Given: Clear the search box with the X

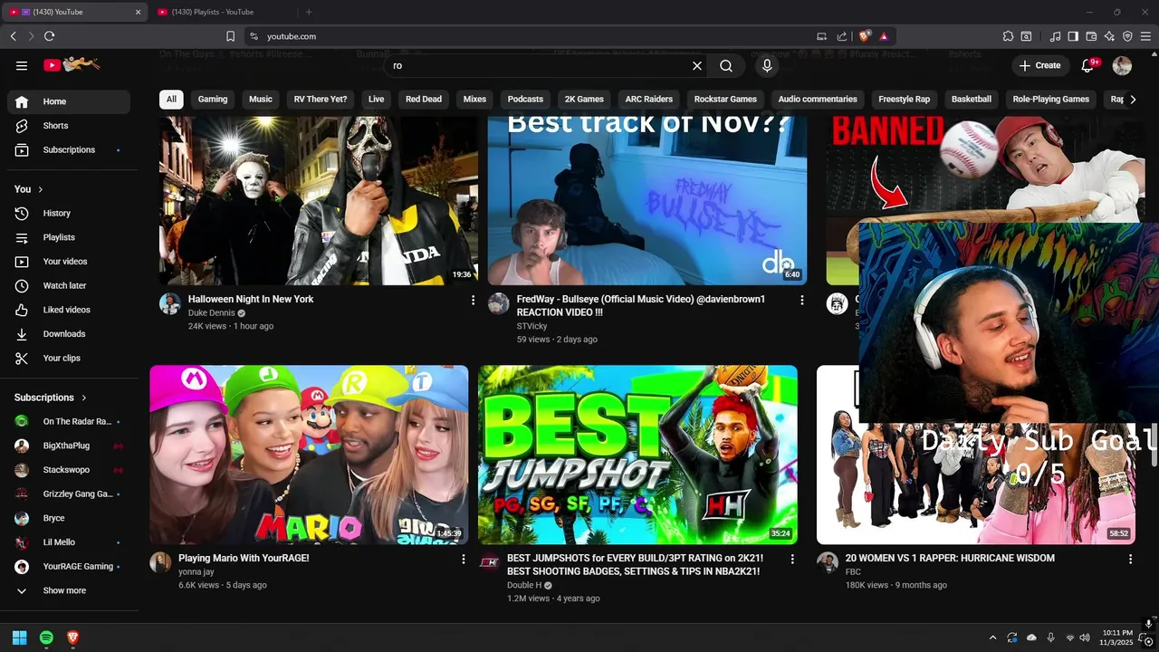Looking at the screenshot, I should click(697, 65).
